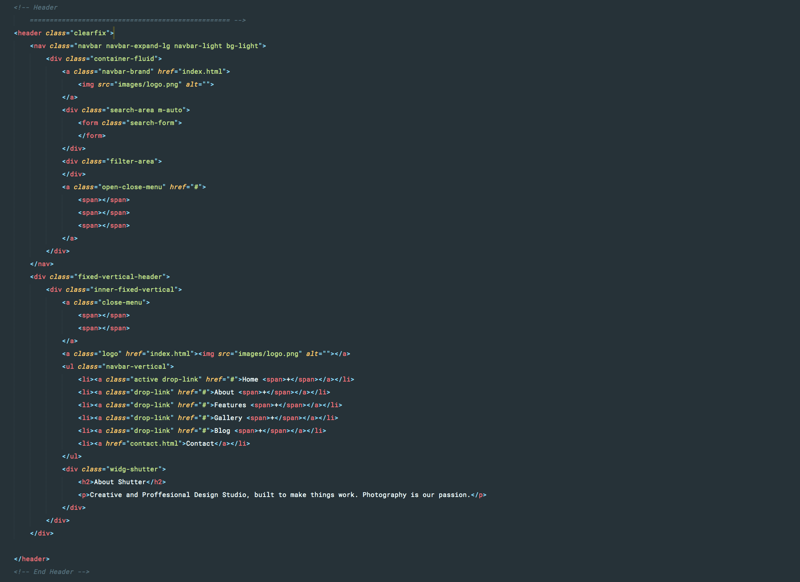Click the inner-fixed-vertical div line
Viewport: 800px width, 582px height.
pos(114,289)
